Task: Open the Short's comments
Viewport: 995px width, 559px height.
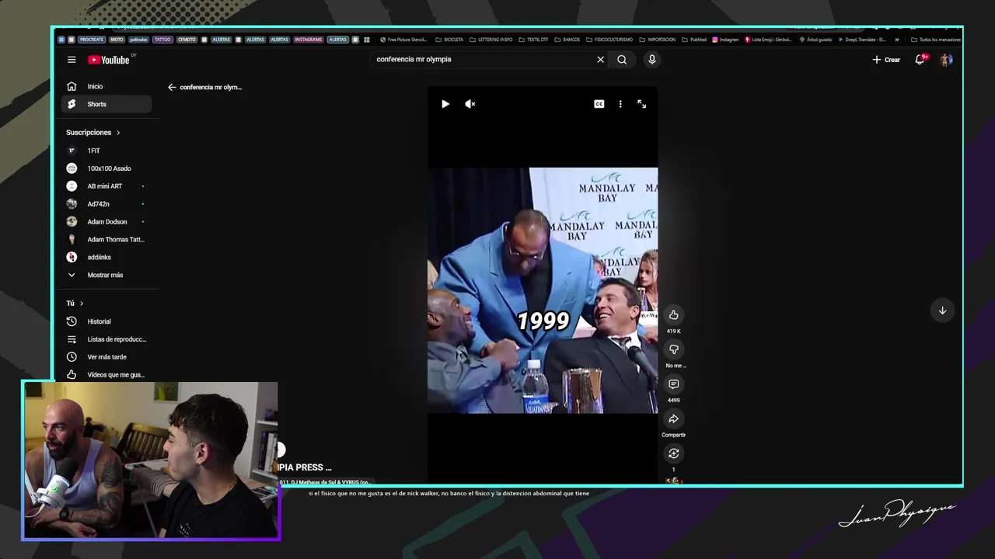Action: pos(674,384)
